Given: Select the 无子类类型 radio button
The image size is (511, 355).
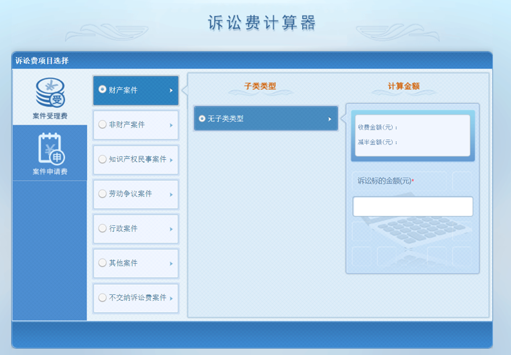Looking at the screenshot, I should pos(202,119).
